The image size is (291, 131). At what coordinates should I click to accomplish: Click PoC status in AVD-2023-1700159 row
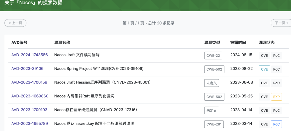click(276, 83)
